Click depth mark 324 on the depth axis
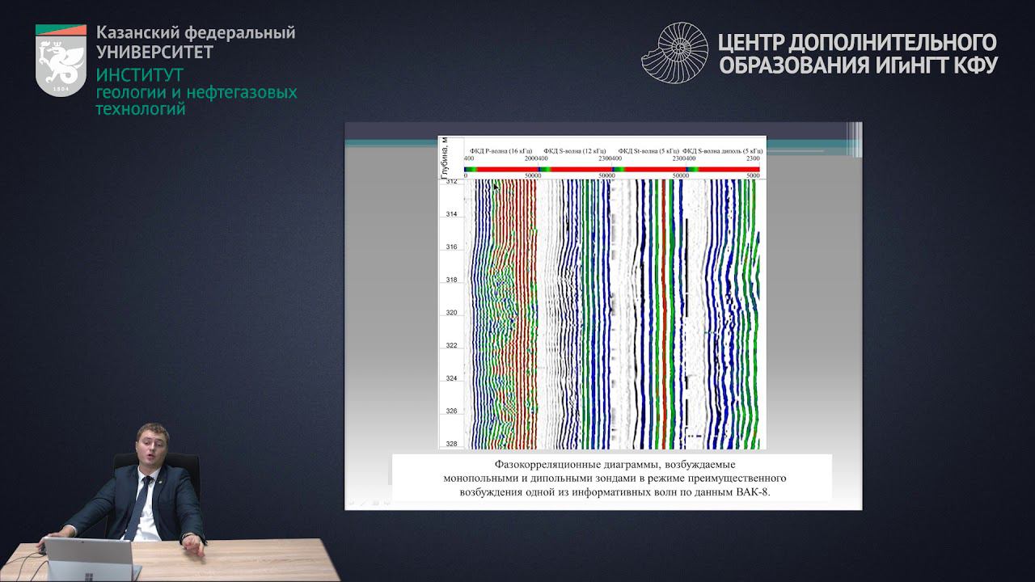 (451, 378)
